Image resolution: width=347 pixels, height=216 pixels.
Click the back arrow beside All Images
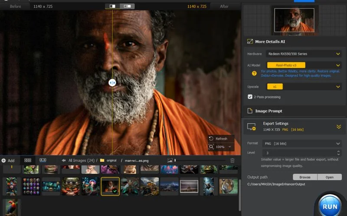[x=64, y=160]
